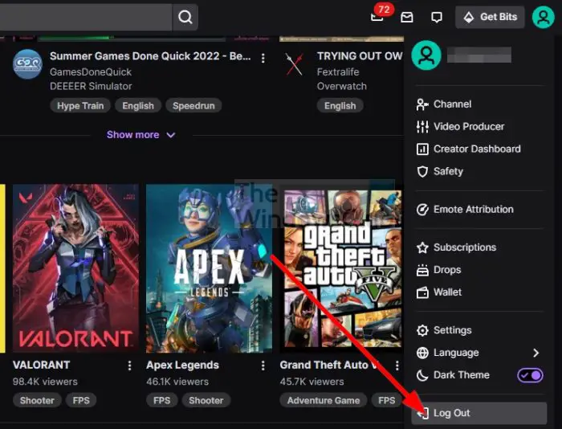Open GamesDoneQuick channel name link

tap(91, 72)
